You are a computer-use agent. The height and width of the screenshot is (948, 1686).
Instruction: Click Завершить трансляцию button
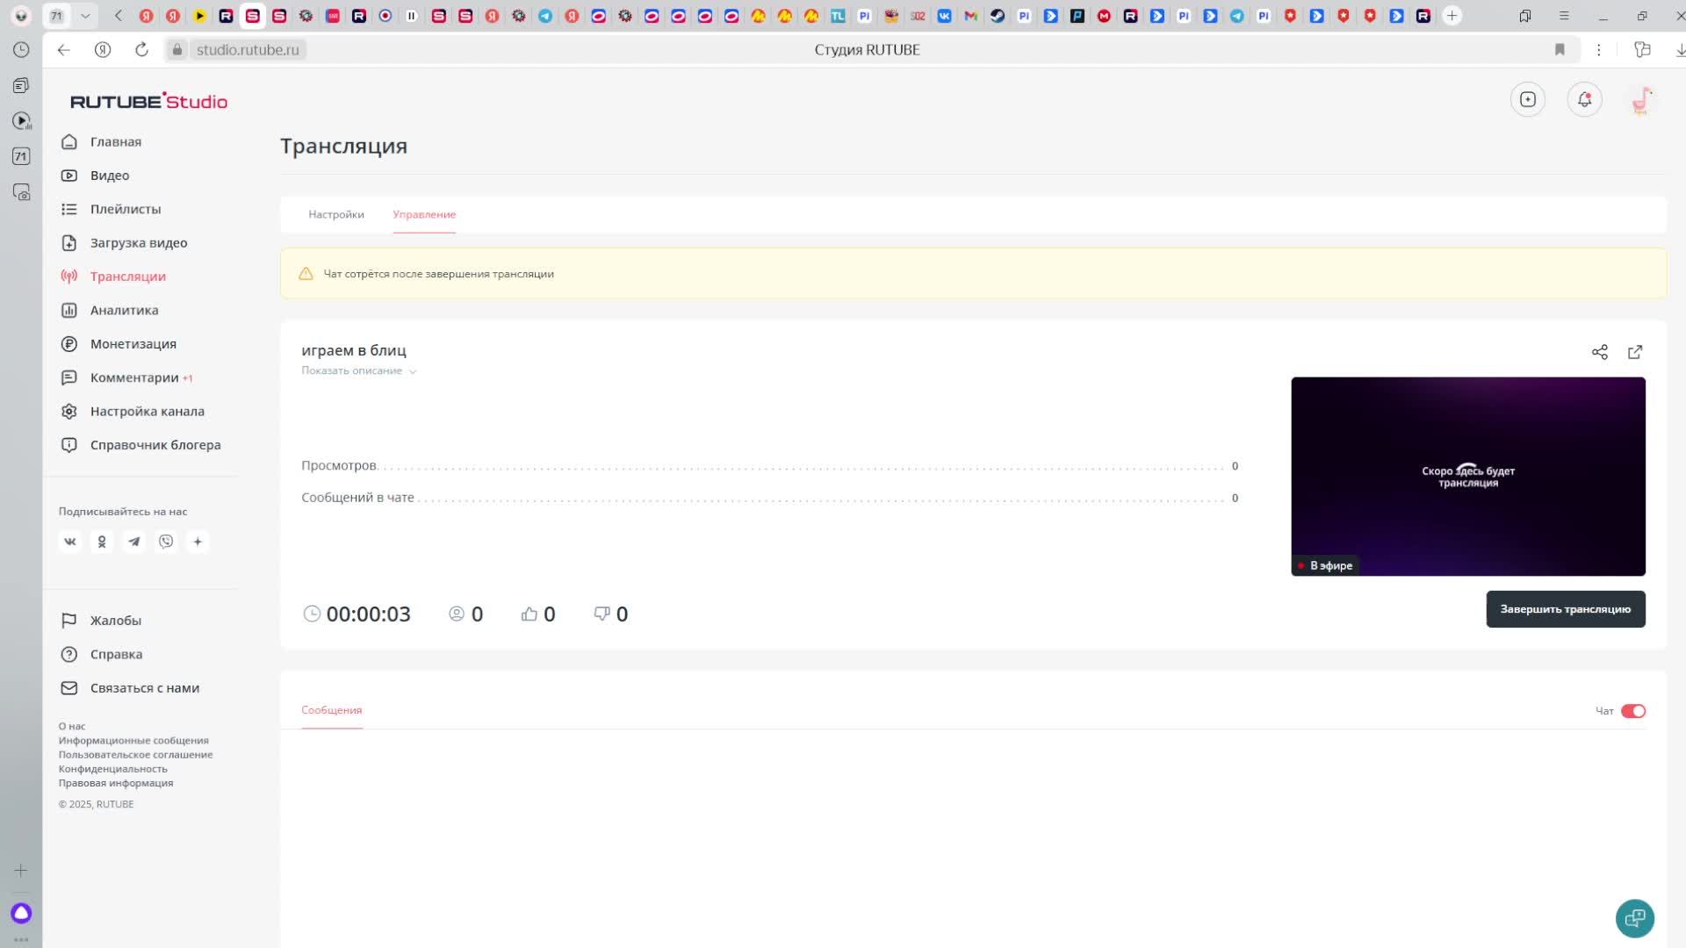point(1566,609)
